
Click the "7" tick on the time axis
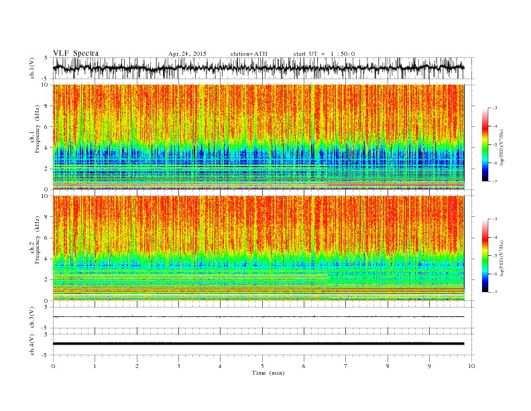(x=346, y=366)
